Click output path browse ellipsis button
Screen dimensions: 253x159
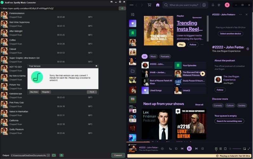[x=49, y=155]
